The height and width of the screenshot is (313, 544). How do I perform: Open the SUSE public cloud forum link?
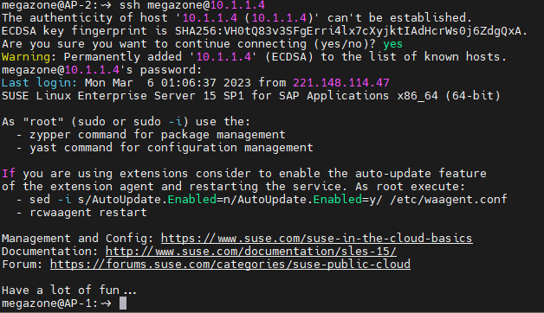point(230,265)
